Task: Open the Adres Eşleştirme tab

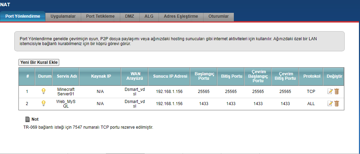Action: pyautogui.click(x=181, y=16)
